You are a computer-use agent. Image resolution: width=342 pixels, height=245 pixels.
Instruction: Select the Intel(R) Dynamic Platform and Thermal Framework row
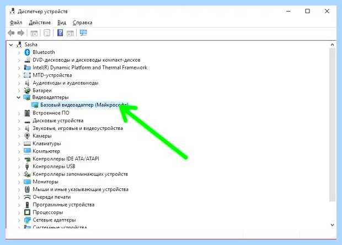coord(90,68)
